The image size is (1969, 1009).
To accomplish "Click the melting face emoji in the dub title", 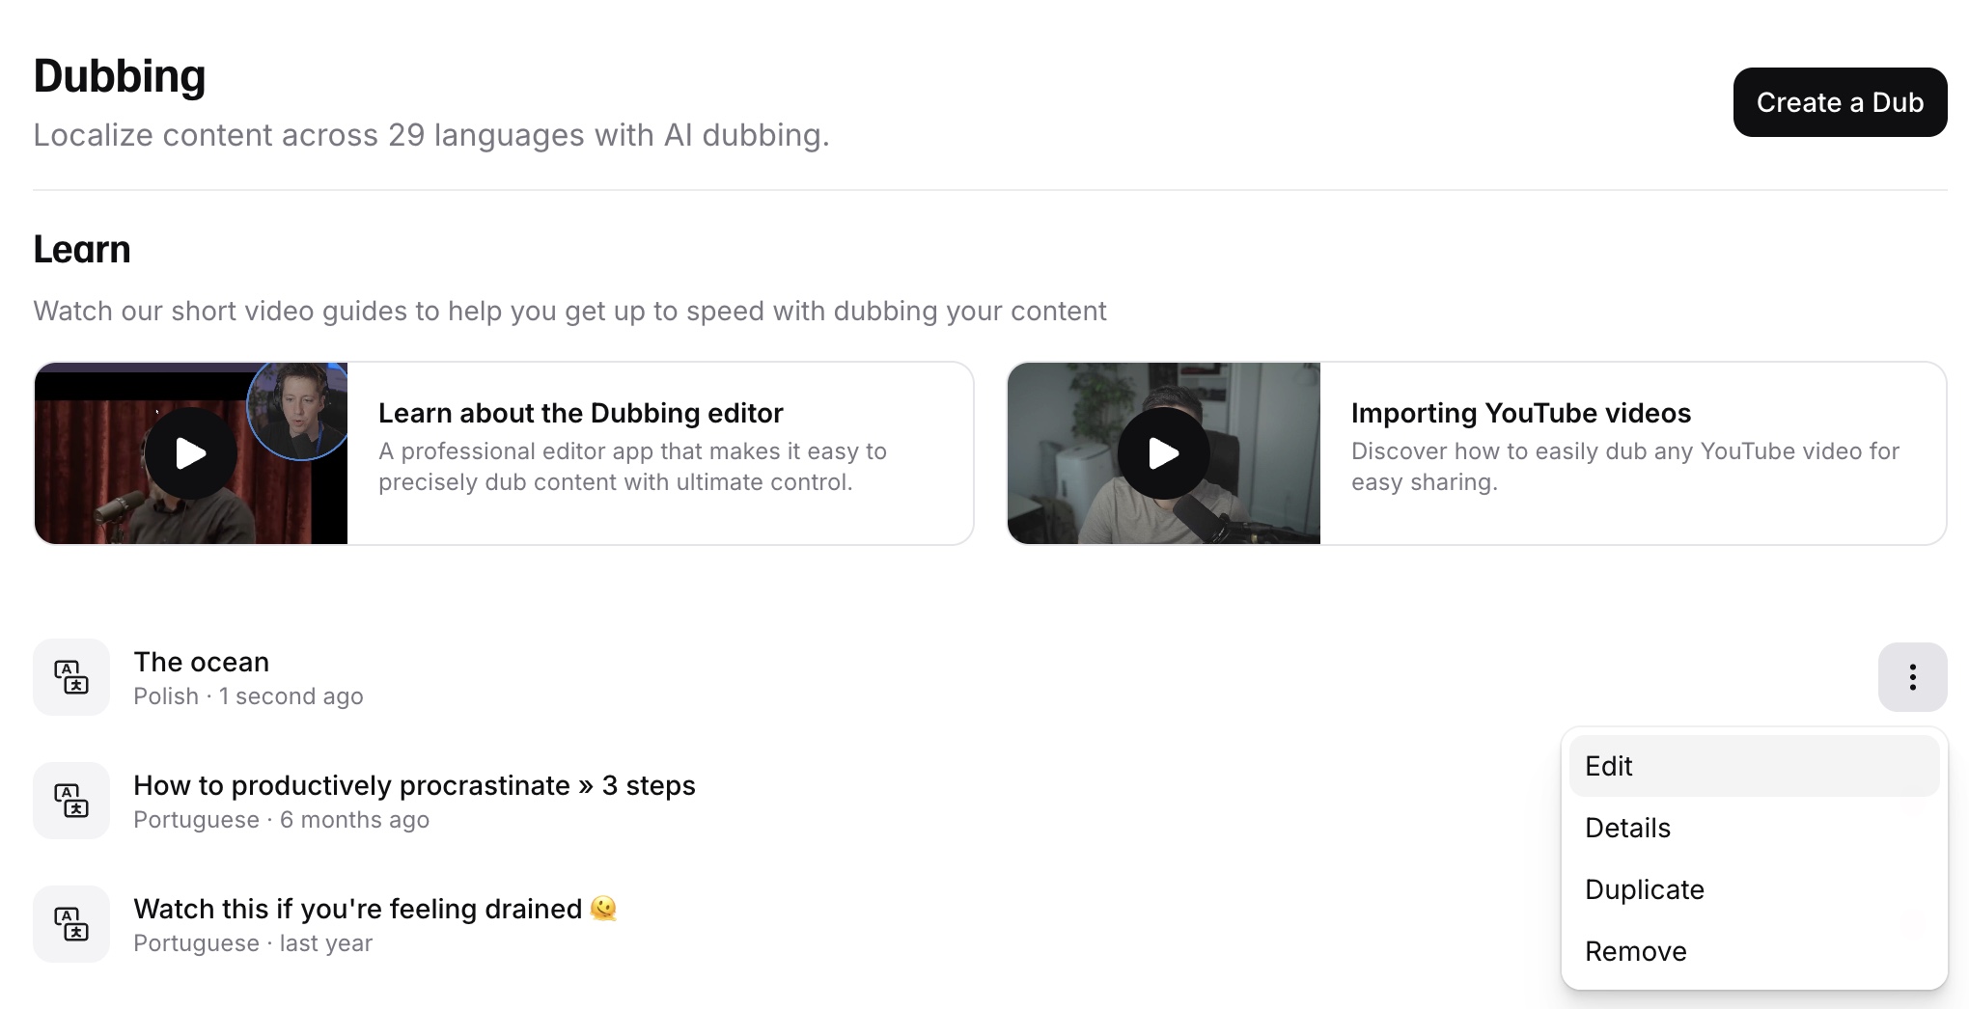I will 603,909.
